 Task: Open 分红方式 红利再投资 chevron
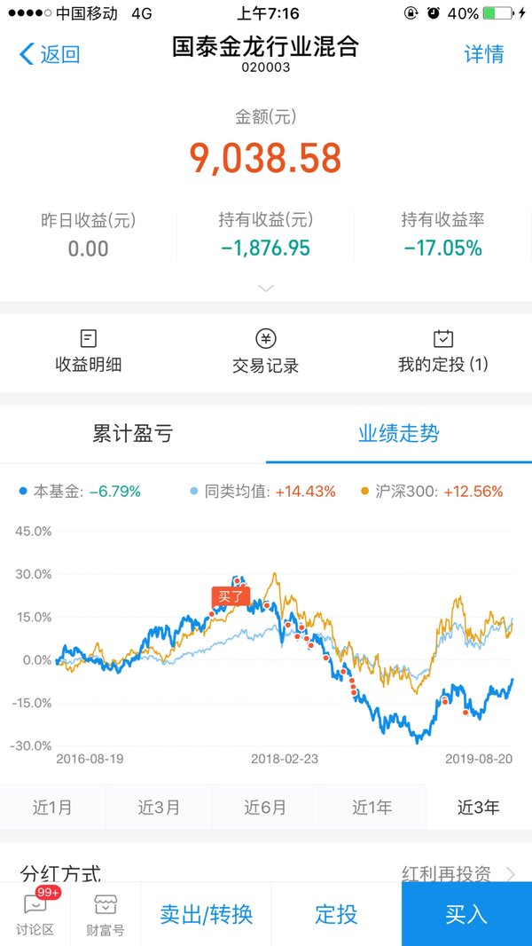pos(511,873)
